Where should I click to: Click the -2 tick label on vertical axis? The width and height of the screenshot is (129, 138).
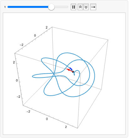pyautogui.click(x=19, y=97)
